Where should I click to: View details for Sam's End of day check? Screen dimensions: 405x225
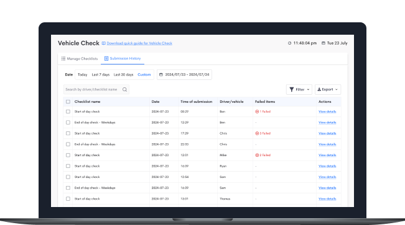327,188
